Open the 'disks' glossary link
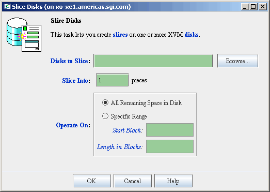This screenshot has height=192, width=270. (x=192, y=35)
